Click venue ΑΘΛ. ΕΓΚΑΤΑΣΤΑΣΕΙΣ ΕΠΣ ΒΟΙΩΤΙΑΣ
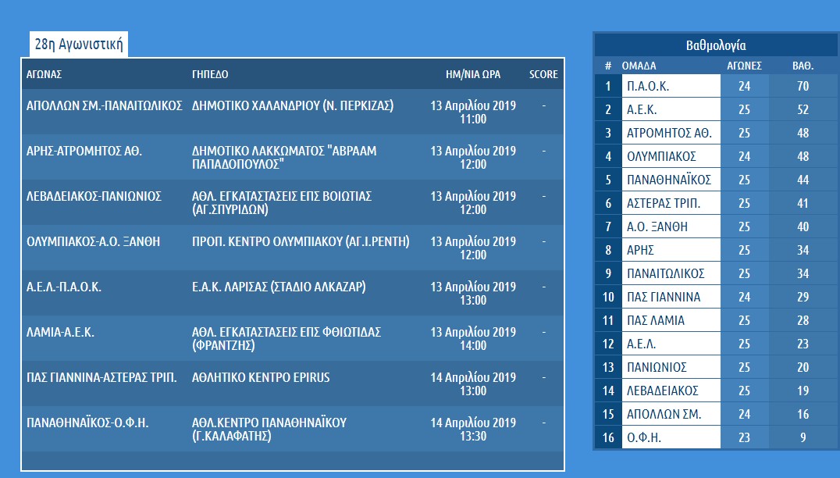840x478 pixels. coord(282,203)
